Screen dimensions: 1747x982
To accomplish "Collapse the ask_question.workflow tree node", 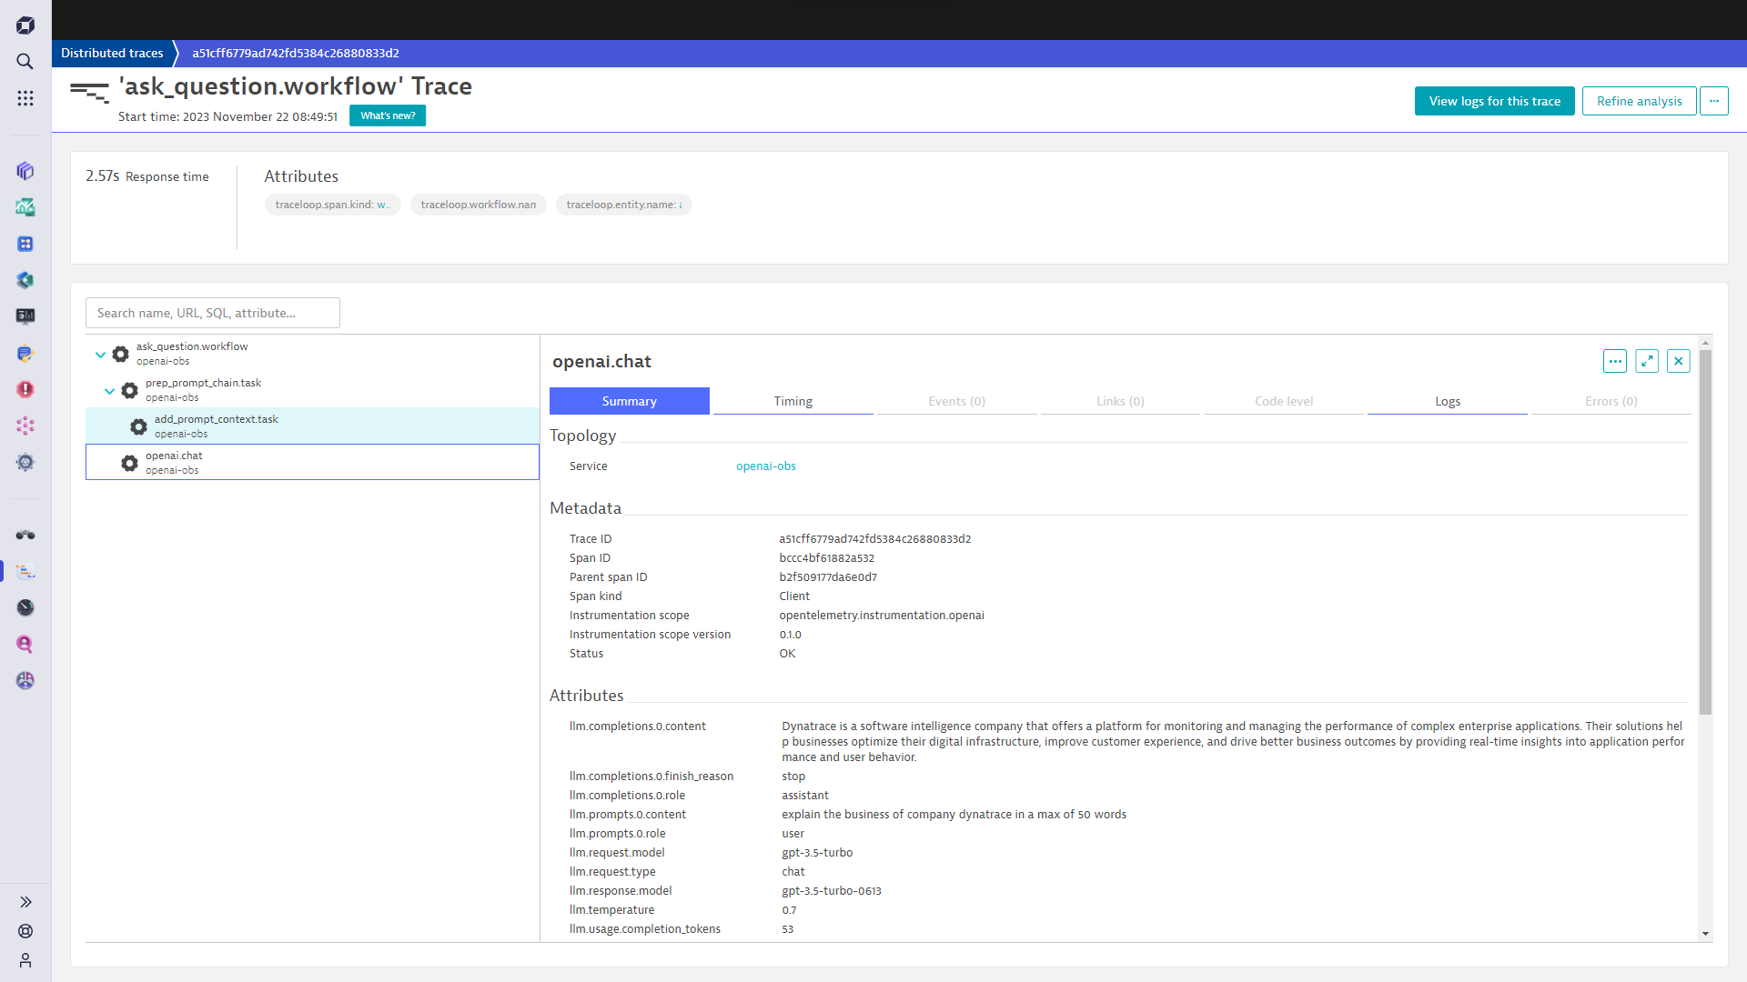I will pos(100,354).
